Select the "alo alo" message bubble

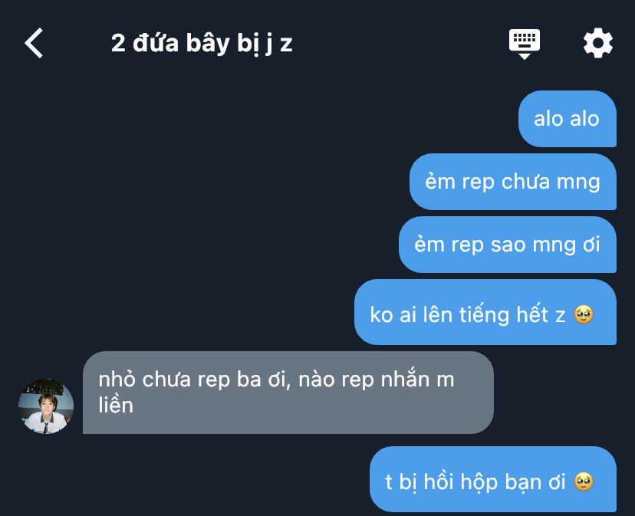click(568, 119)
